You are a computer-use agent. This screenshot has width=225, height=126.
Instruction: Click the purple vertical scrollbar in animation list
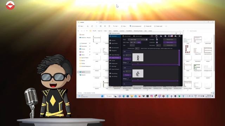click(x=179, y=58)
